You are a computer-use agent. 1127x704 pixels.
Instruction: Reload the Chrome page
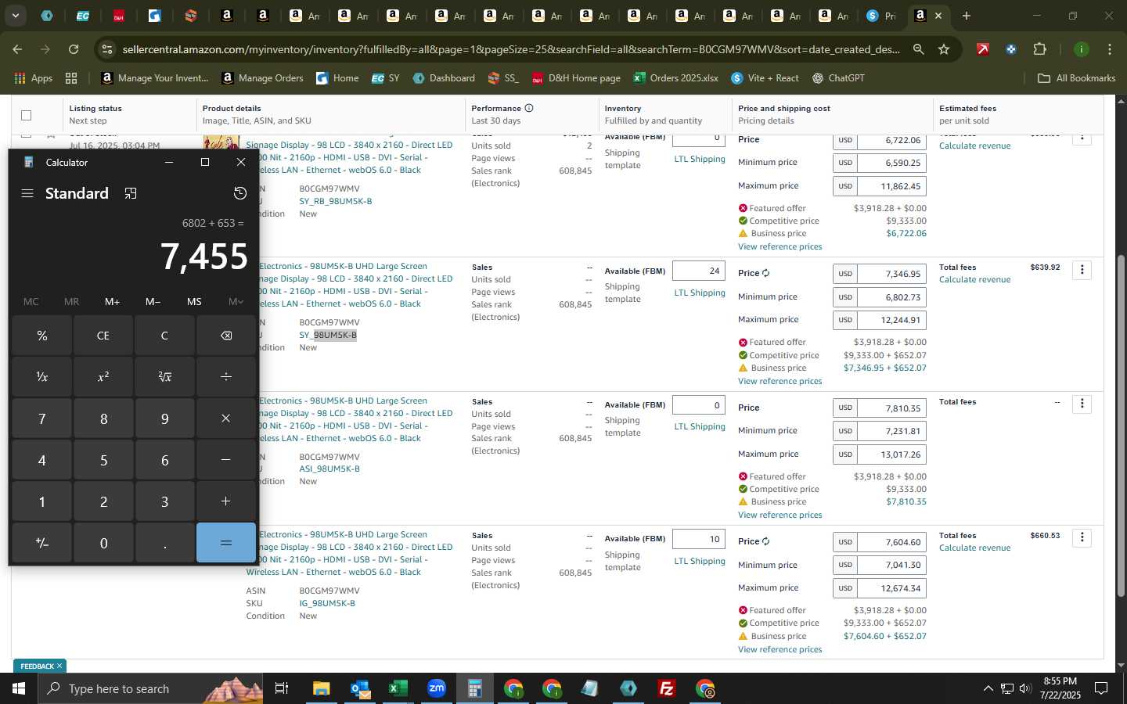pyautogui.click(x=74, y=49)
